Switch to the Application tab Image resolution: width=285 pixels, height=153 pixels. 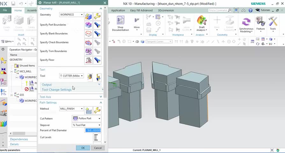click(118, 10)
